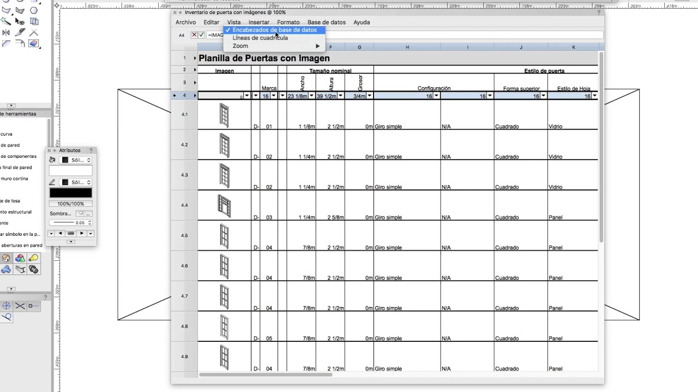Screen dimensions: 698x392
Task: Open the light bulb Visualization toolset
Action: (x=34, y=258)
